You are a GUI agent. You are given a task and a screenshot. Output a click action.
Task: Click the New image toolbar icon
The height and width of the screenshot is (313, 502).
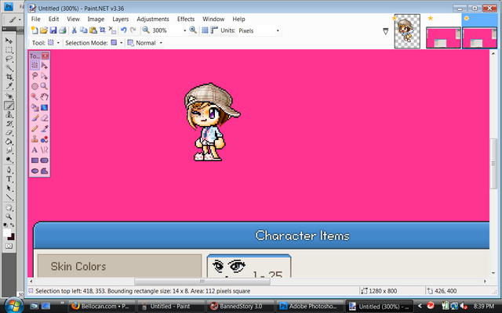pyautogui.click(x=35, y=31)
